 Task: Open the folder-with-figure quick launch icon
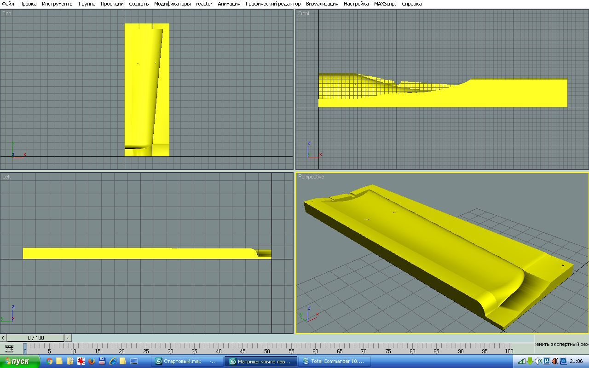click(70, 362)
